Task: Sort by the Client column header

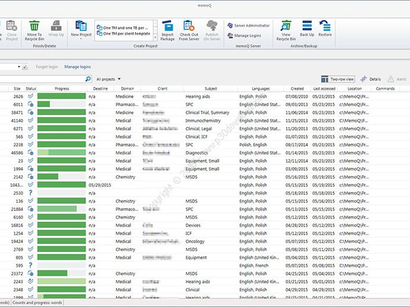Action: click(x=162, y=89)
